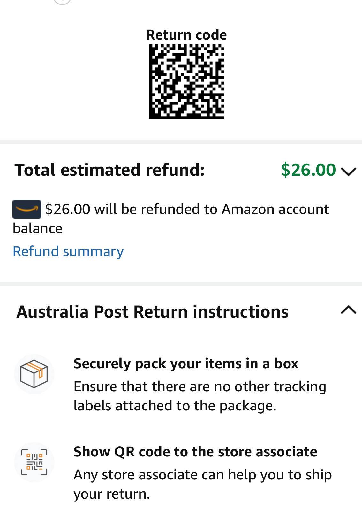Tap the Amazon smile logo icon
The width and height of the screenshot is (362, 505).
27,209
